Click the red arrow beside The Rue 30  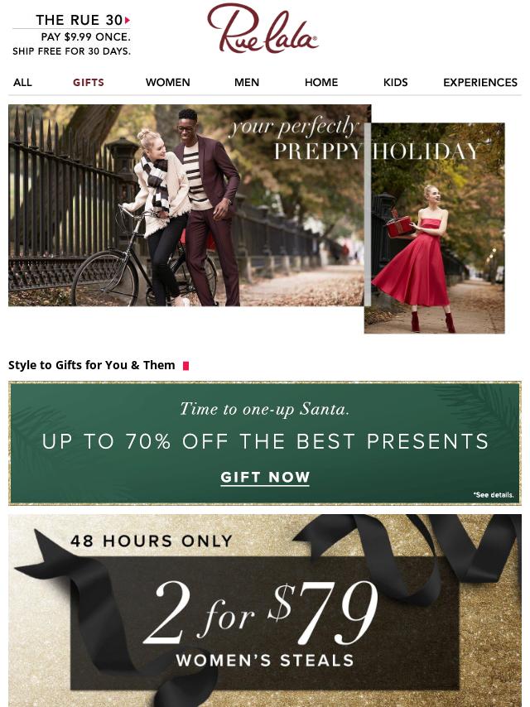click(128, 21)
